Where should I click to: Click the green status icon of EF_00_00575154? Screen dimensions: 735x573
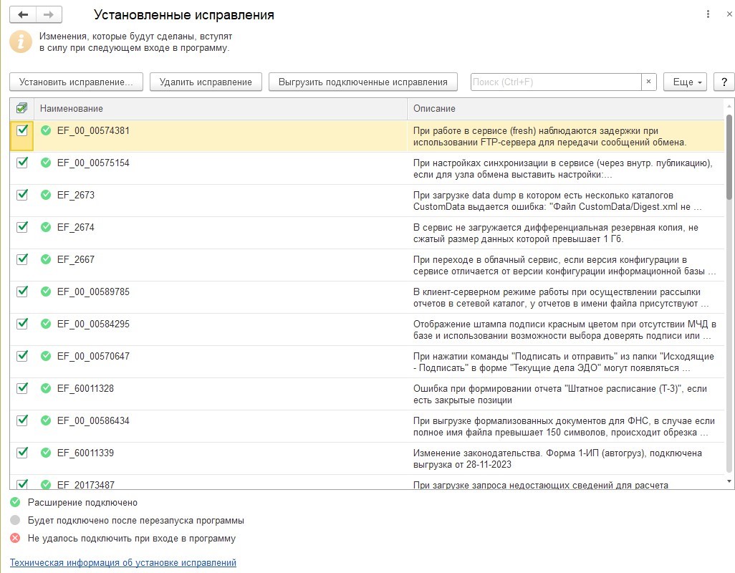coord(45,163)
